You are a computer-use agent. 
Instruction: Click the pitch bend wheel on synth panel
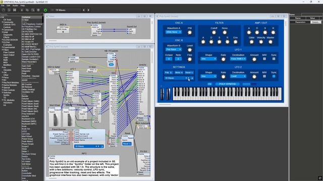162,94
